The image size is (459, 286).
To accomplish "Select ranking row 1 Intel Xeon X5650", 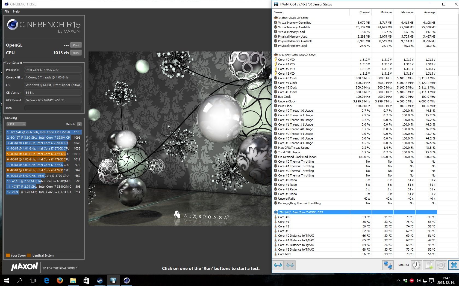I will 44,132.
